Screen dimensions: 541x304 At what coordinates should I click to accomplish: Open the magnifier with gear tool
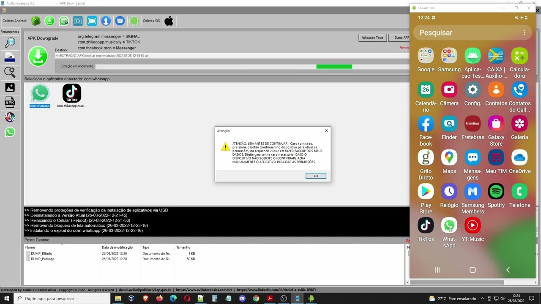(x=10, y=72)
